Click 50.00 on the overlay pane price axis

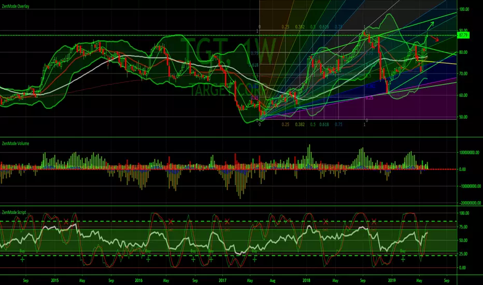[463, 117]
